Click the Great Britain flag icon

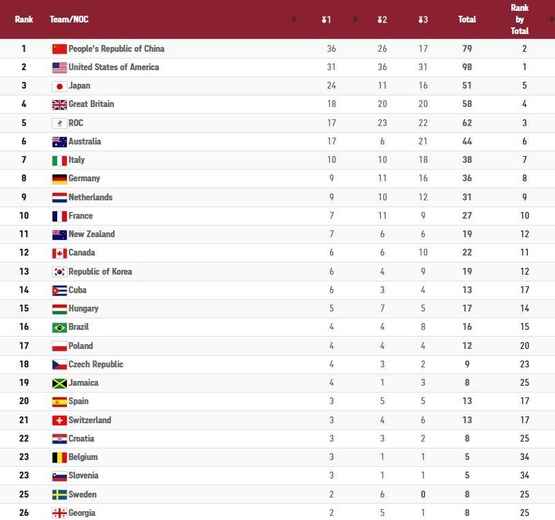59,104
